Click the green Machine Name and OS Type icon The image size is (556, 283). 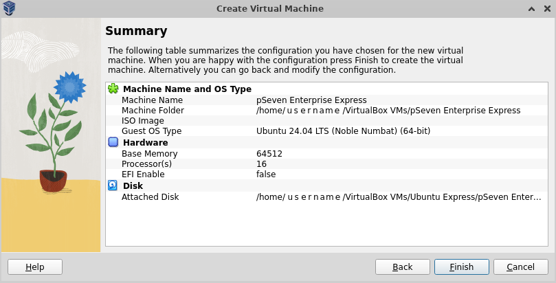click(113, 89)
